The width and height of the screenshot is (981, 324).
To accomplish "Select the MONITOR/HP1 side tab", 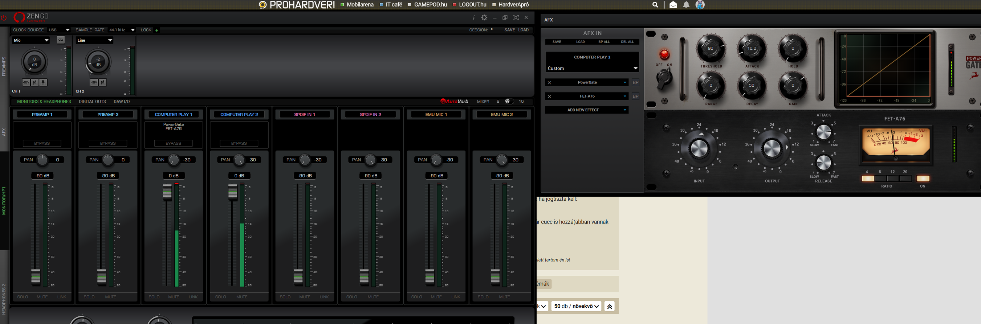I will 4,201.
